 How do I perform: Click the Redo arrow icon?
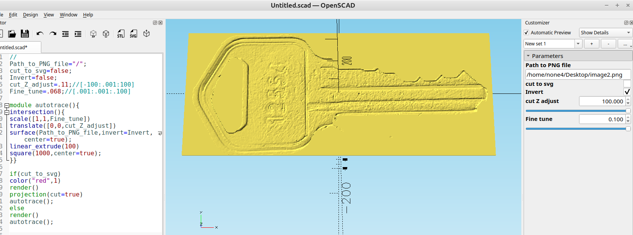(x=53, y=34)
